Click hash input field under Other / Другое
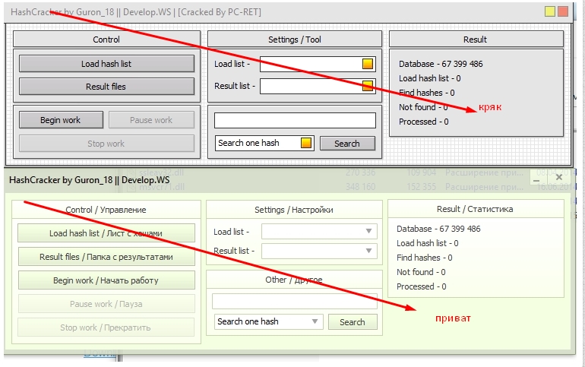Viewport: 585px width, 367px height. (x=295, y=302)
